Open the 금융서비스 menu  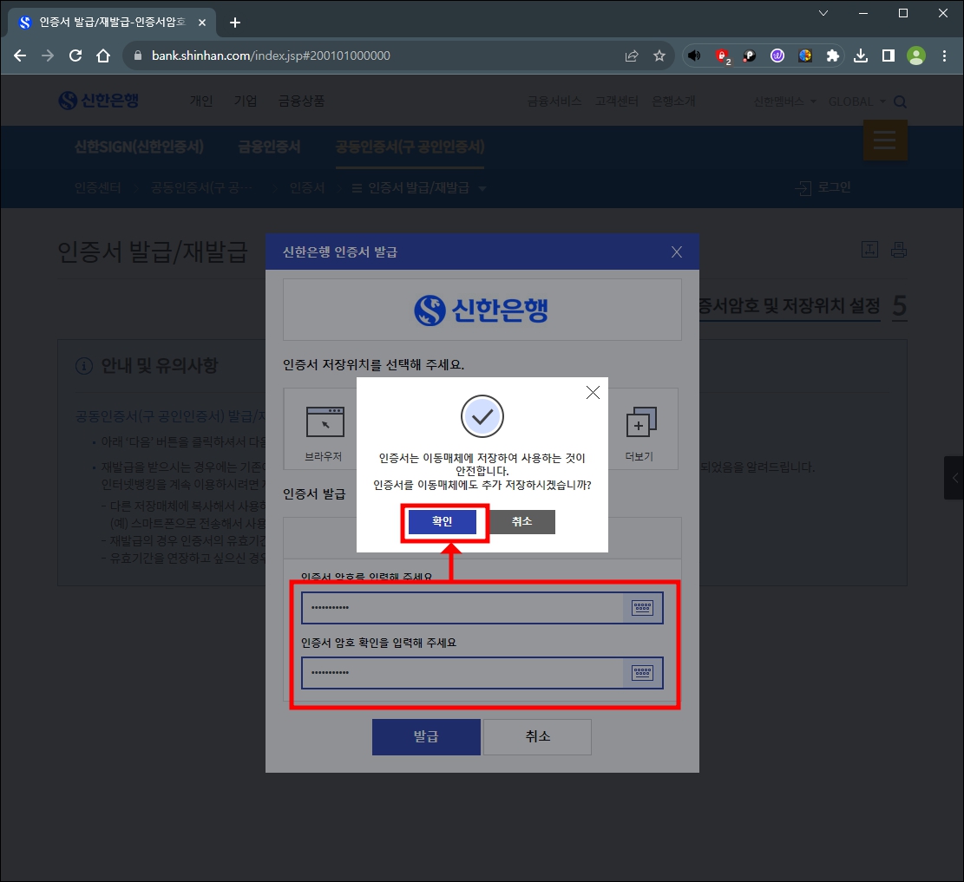pos(554,101)
